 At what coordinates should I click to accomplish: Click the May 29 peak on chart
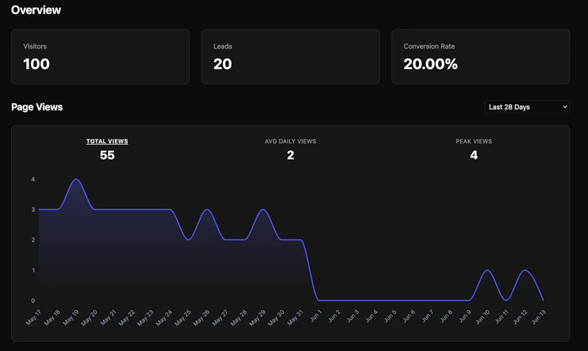(x=263, y=210)
